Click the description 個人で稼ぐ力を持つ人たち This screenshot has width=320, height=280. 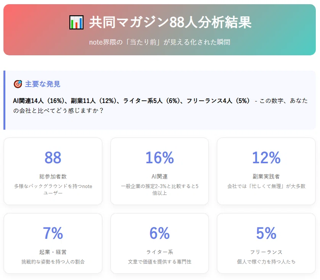click(266, 262)
